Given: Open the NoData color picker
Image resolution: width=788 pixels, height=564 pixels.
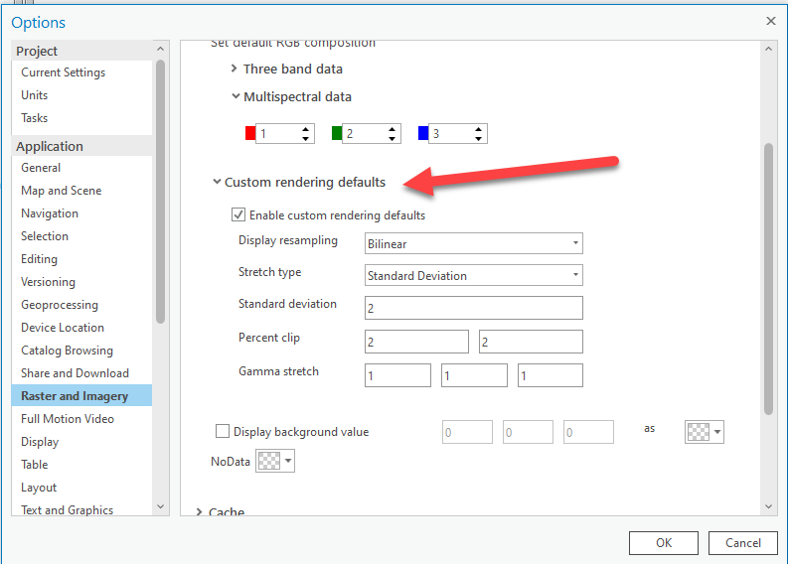Looking at the screenshot, I should coord(275,462).
